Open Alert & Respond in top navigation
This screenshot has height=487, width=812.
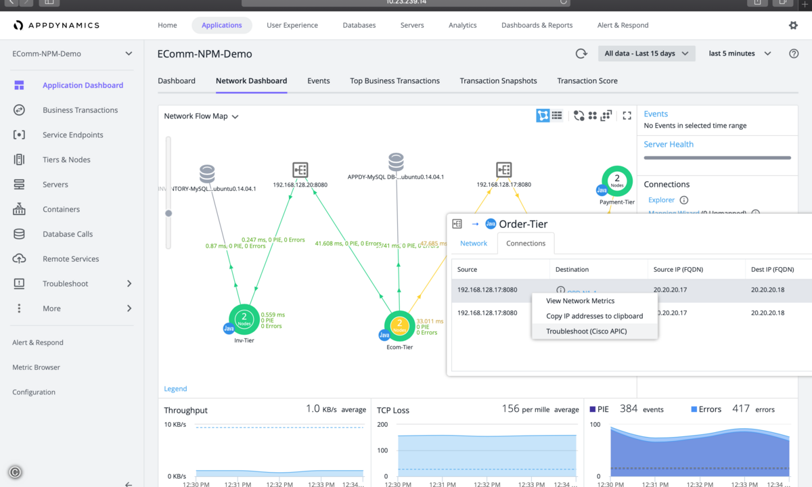click(x=623, y=25)
